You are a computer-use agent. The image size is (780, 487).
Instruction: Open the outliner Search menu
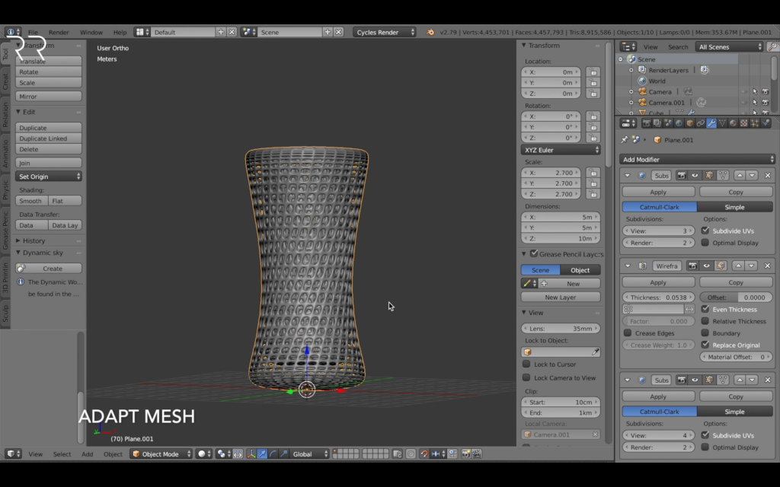tap(678, 46)
